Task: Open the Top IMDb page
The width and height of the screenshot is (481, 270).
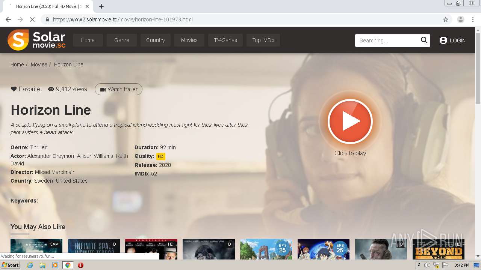Action: (x=263, y=40)
